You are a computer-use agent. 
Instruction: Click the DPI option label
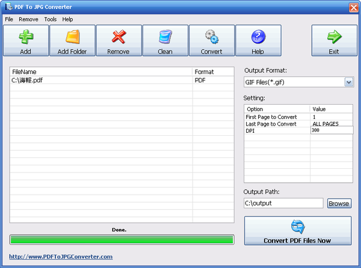click(250, 131)
